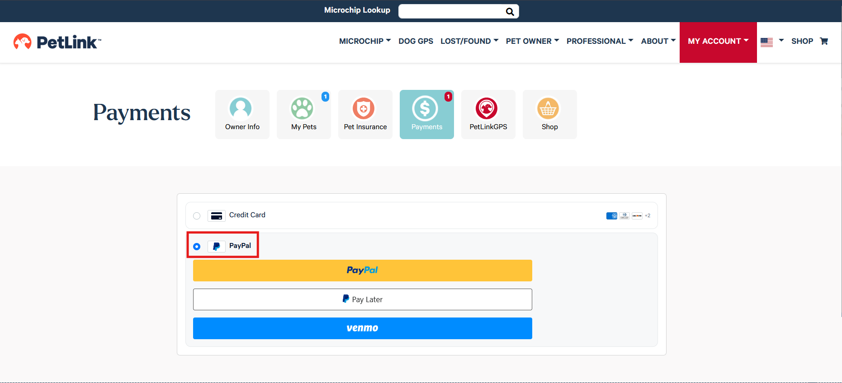Pay with the yellow PayPal button
Image resolution: width=842 pixels, height=383 pixels.
coord(363,271)
